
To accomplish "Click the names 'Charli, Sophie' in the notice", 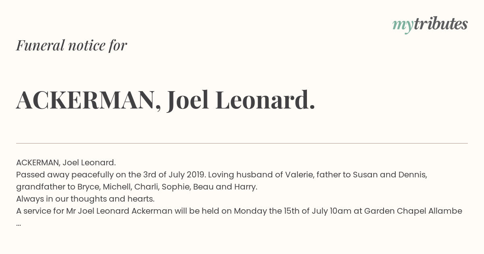I will (x=162, y=187).
